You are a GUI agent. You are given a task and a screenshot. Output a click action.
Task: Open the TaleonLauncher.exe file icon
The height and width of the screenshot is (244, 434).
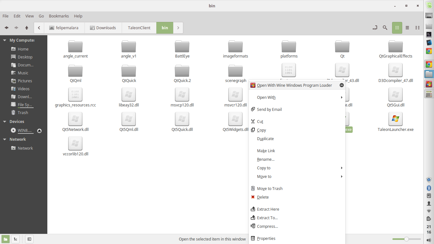395,119
